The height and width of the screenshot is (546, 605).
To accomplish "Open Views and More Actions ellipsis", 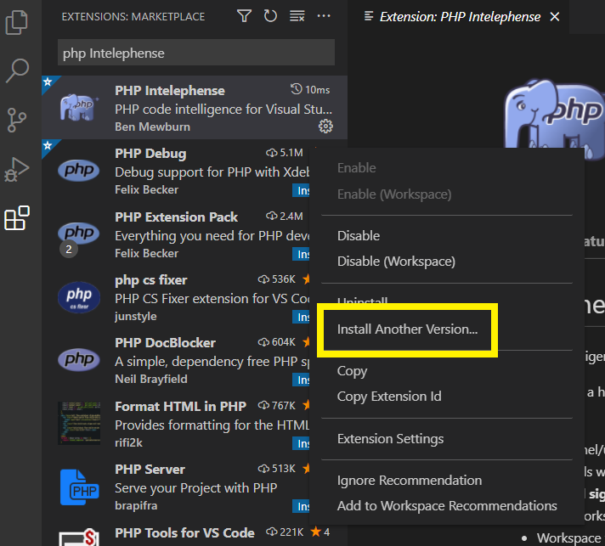I will (x=324, y=16).
